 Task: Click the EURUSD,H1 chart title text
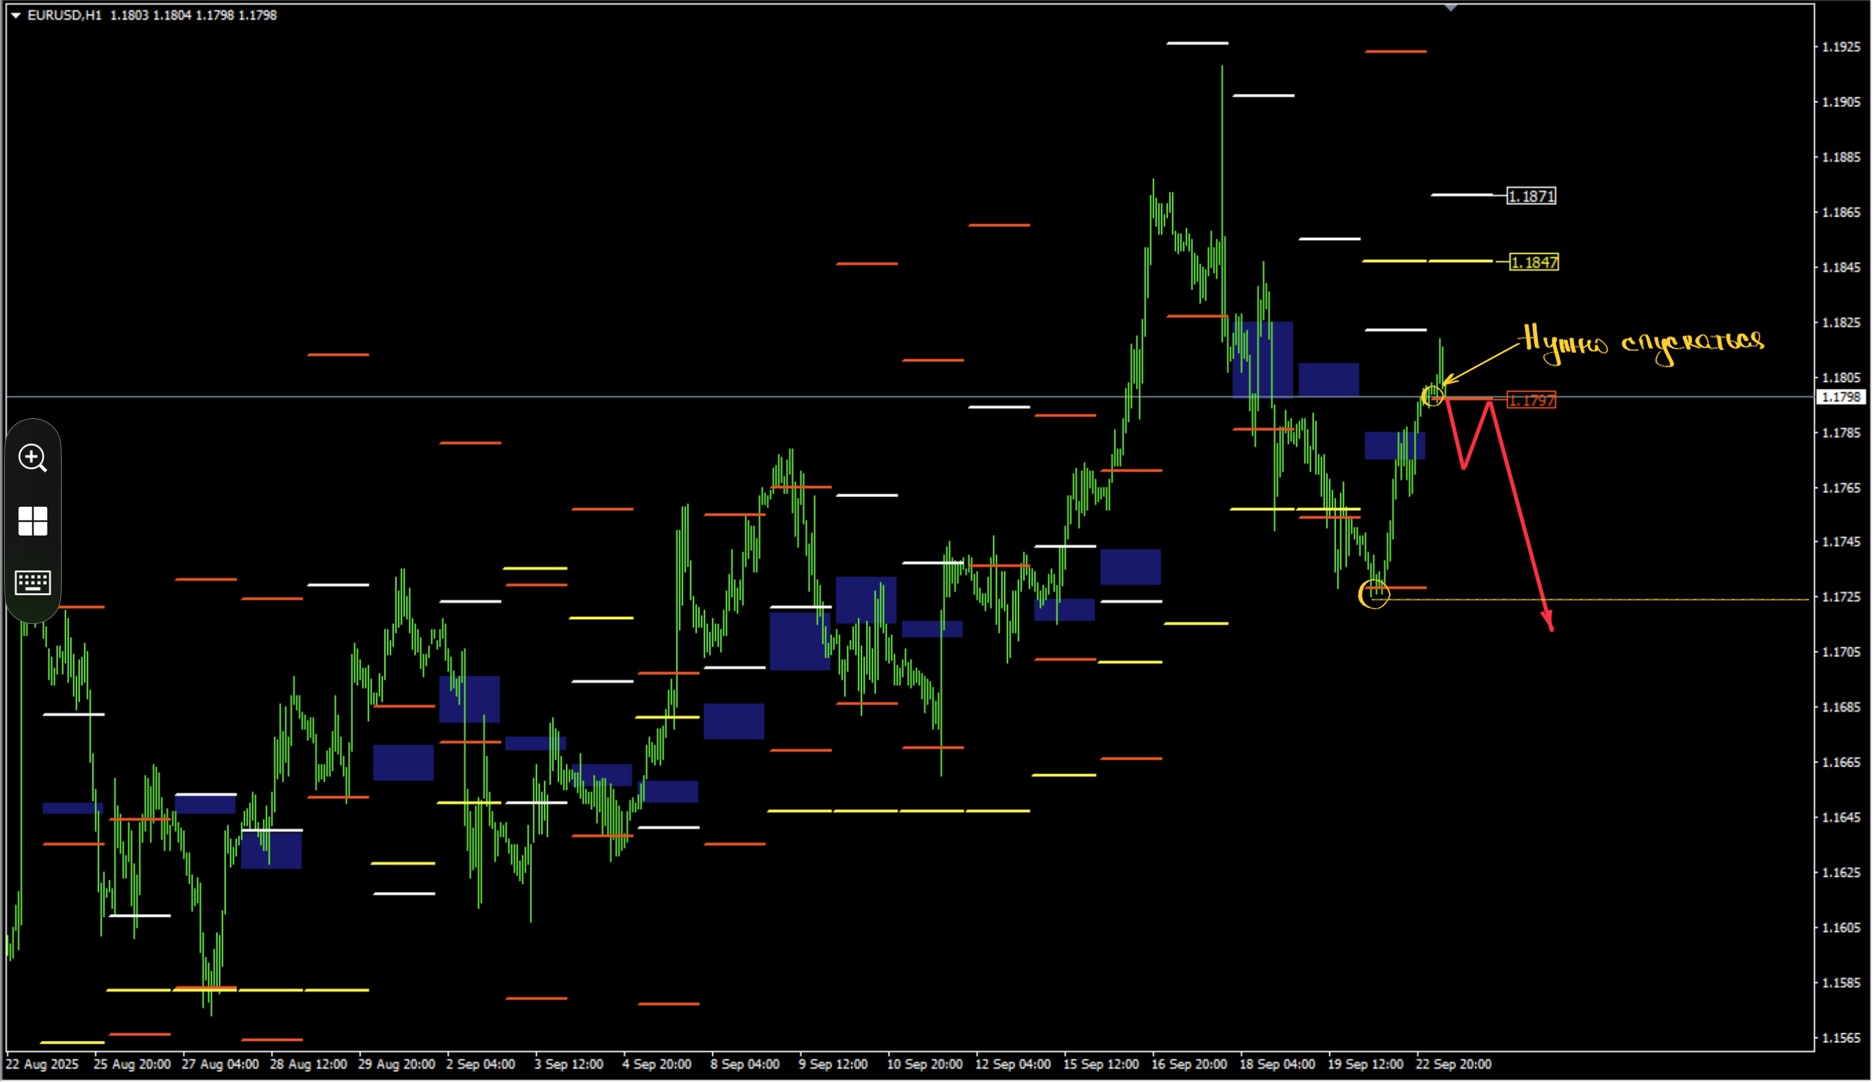tap(64, 15)
